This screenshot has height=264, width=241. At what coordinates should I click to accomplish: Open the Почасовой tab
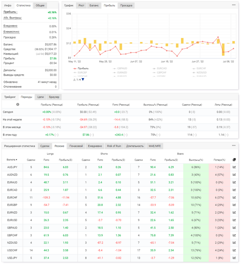(x=76, y=146)
